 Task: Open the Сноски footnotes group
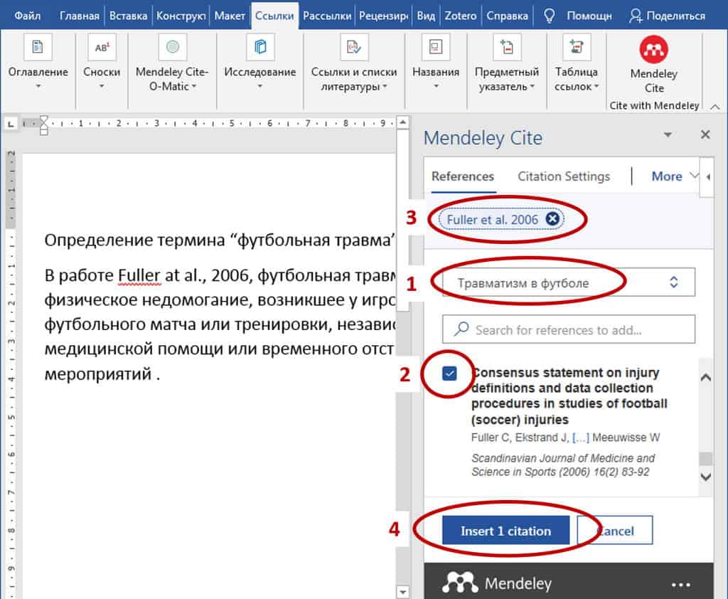point(102,62)
